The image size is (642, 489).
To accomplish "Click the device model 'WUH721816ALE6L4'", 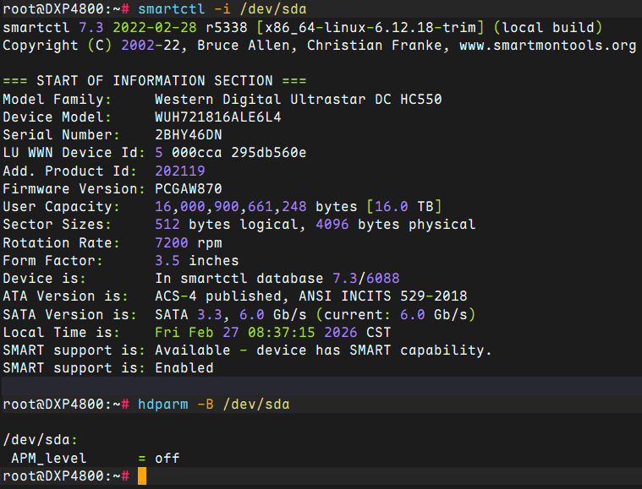I will (x=218, y=117).
